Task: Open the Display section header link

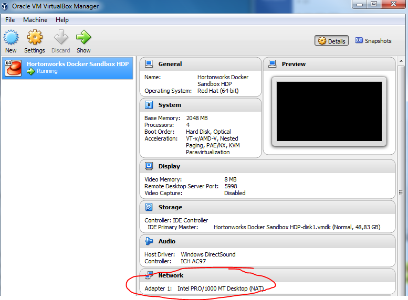Action: pos(169,166)
